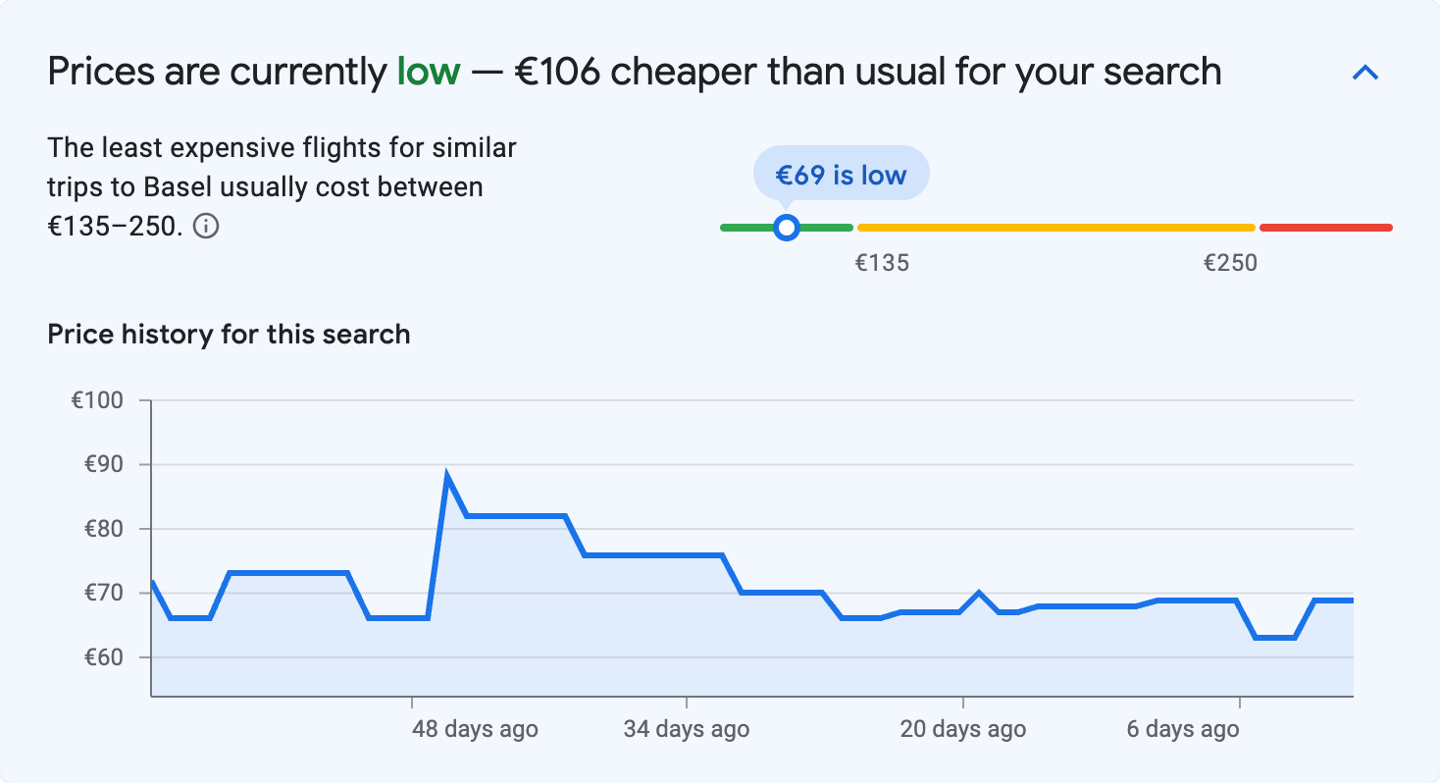The image size is (1440, 783).
Task: Click the €250 label under the slider
Action: pos(1230,262)
